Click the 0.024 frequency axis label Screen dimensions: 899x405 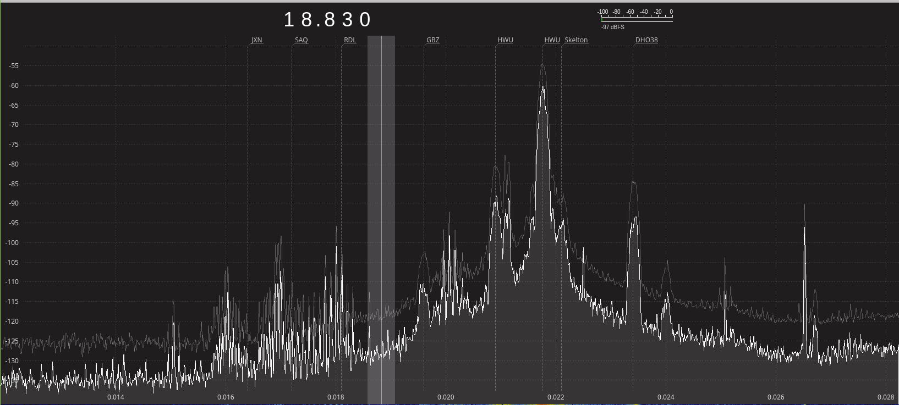[666, 397]
